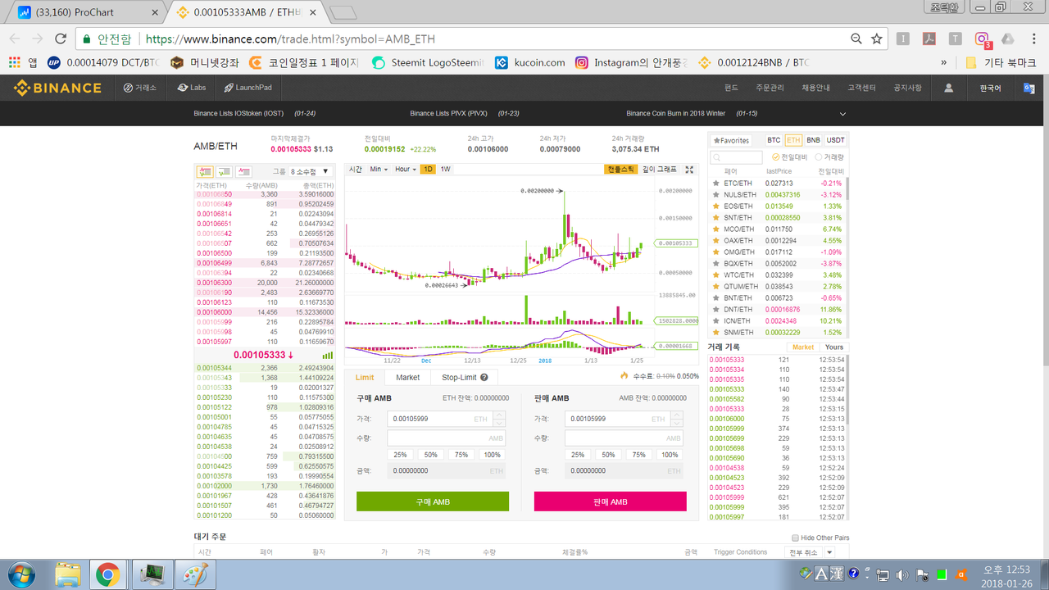Click the green 구매 AMB button
Screen dimensions: 1049x590
click(433, 501)
